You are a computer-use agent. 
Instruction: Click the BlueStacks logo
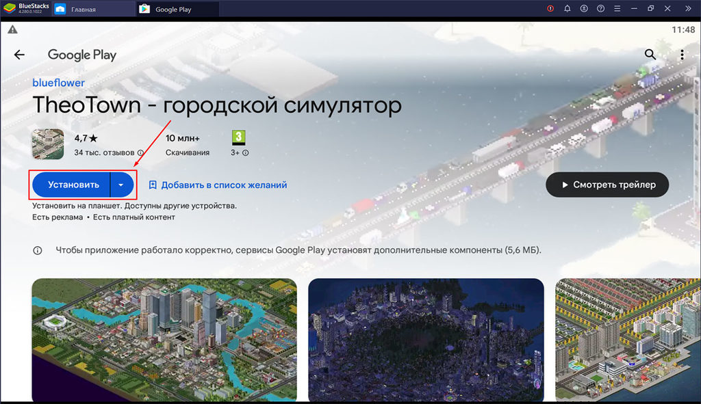[10, 8]
